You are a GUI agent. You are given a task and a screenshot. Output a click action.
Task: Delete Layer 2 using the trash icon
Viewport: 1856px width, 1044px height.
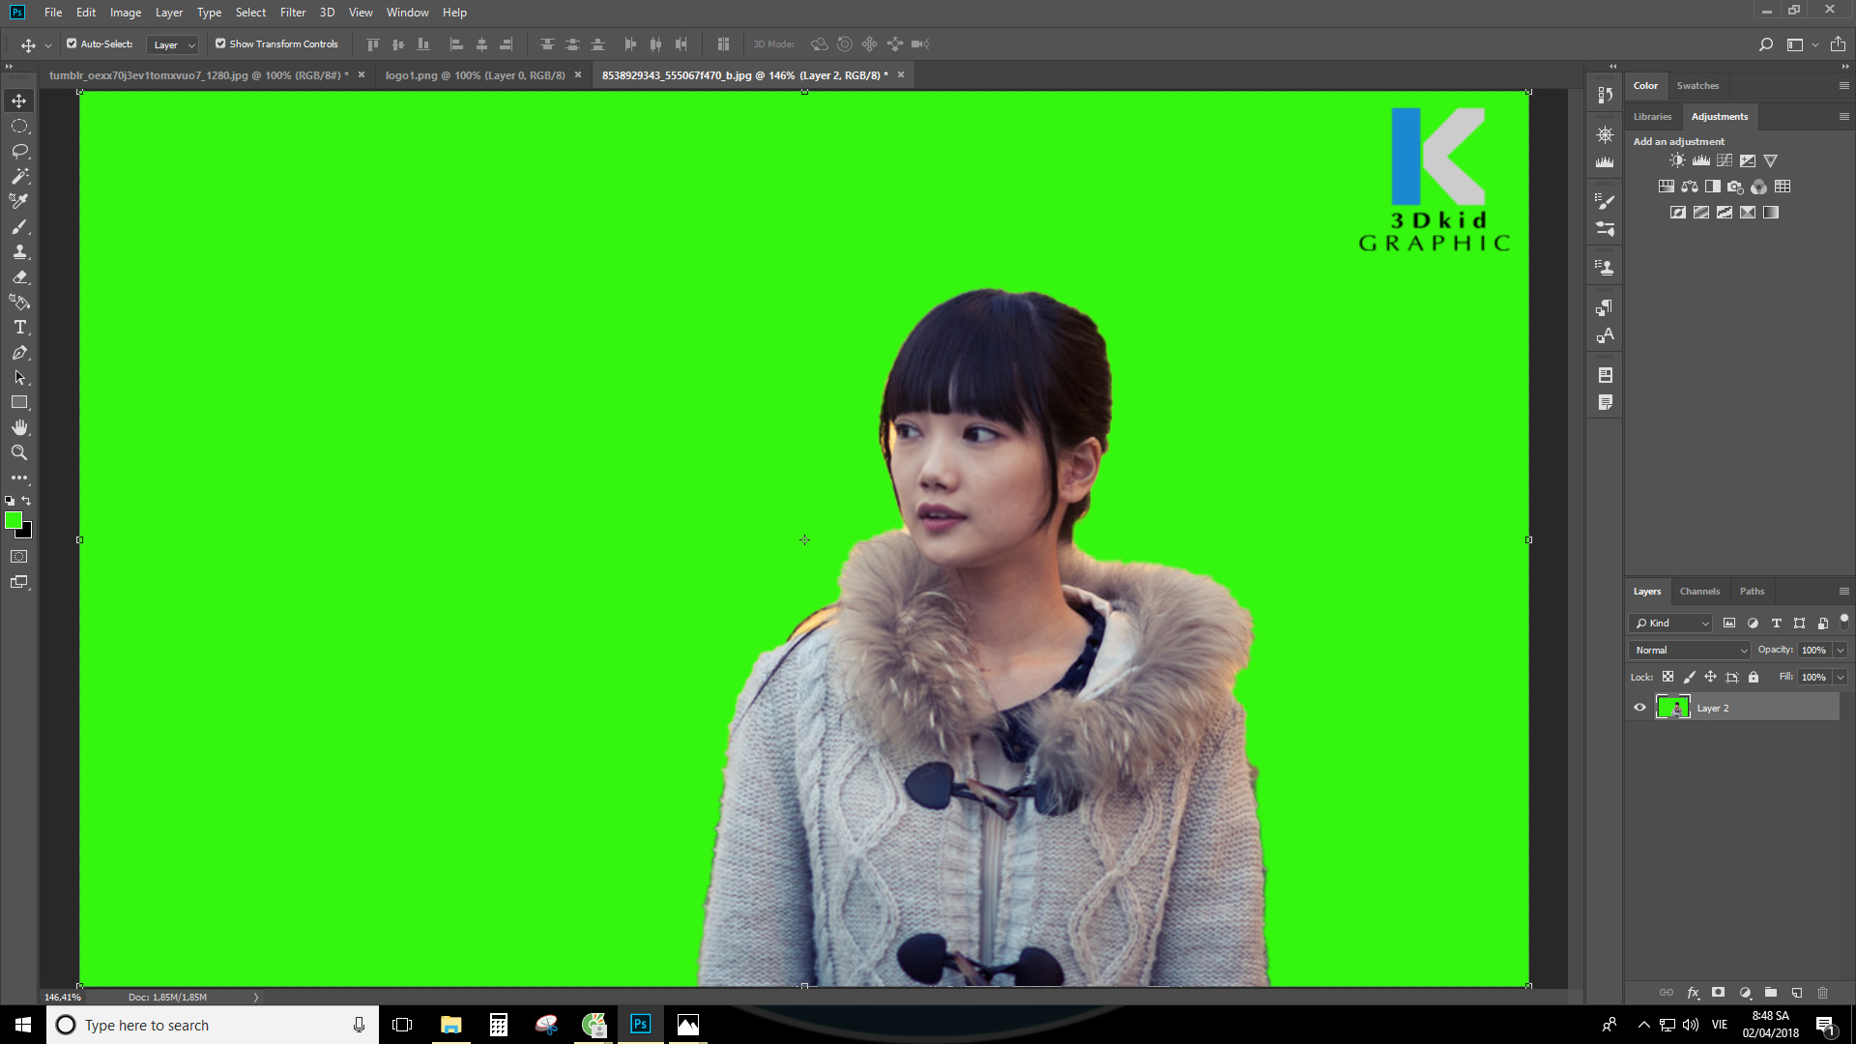coord(1823,993)
